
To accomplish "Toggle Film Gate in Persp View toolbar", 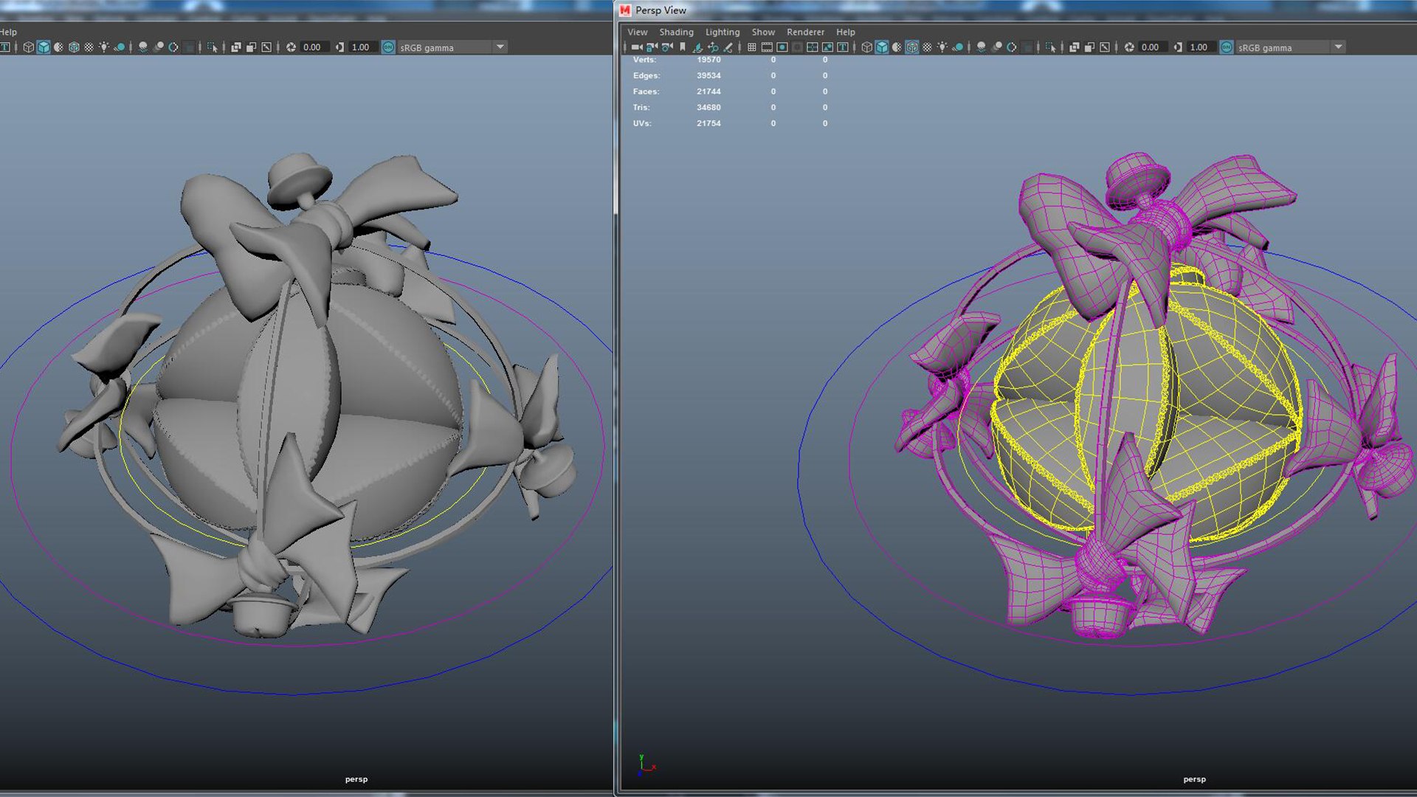I will [767, 47].
